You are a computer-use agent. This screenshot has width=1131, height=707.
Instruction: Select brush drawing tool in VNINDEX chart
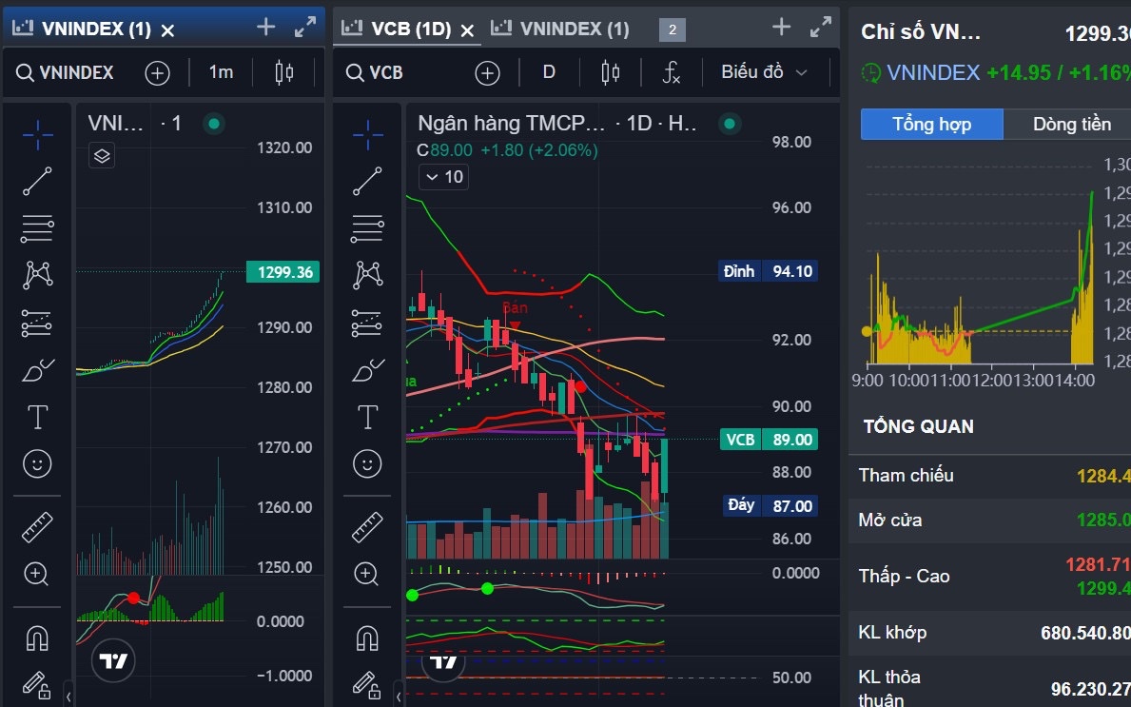(x=37, y=370)
